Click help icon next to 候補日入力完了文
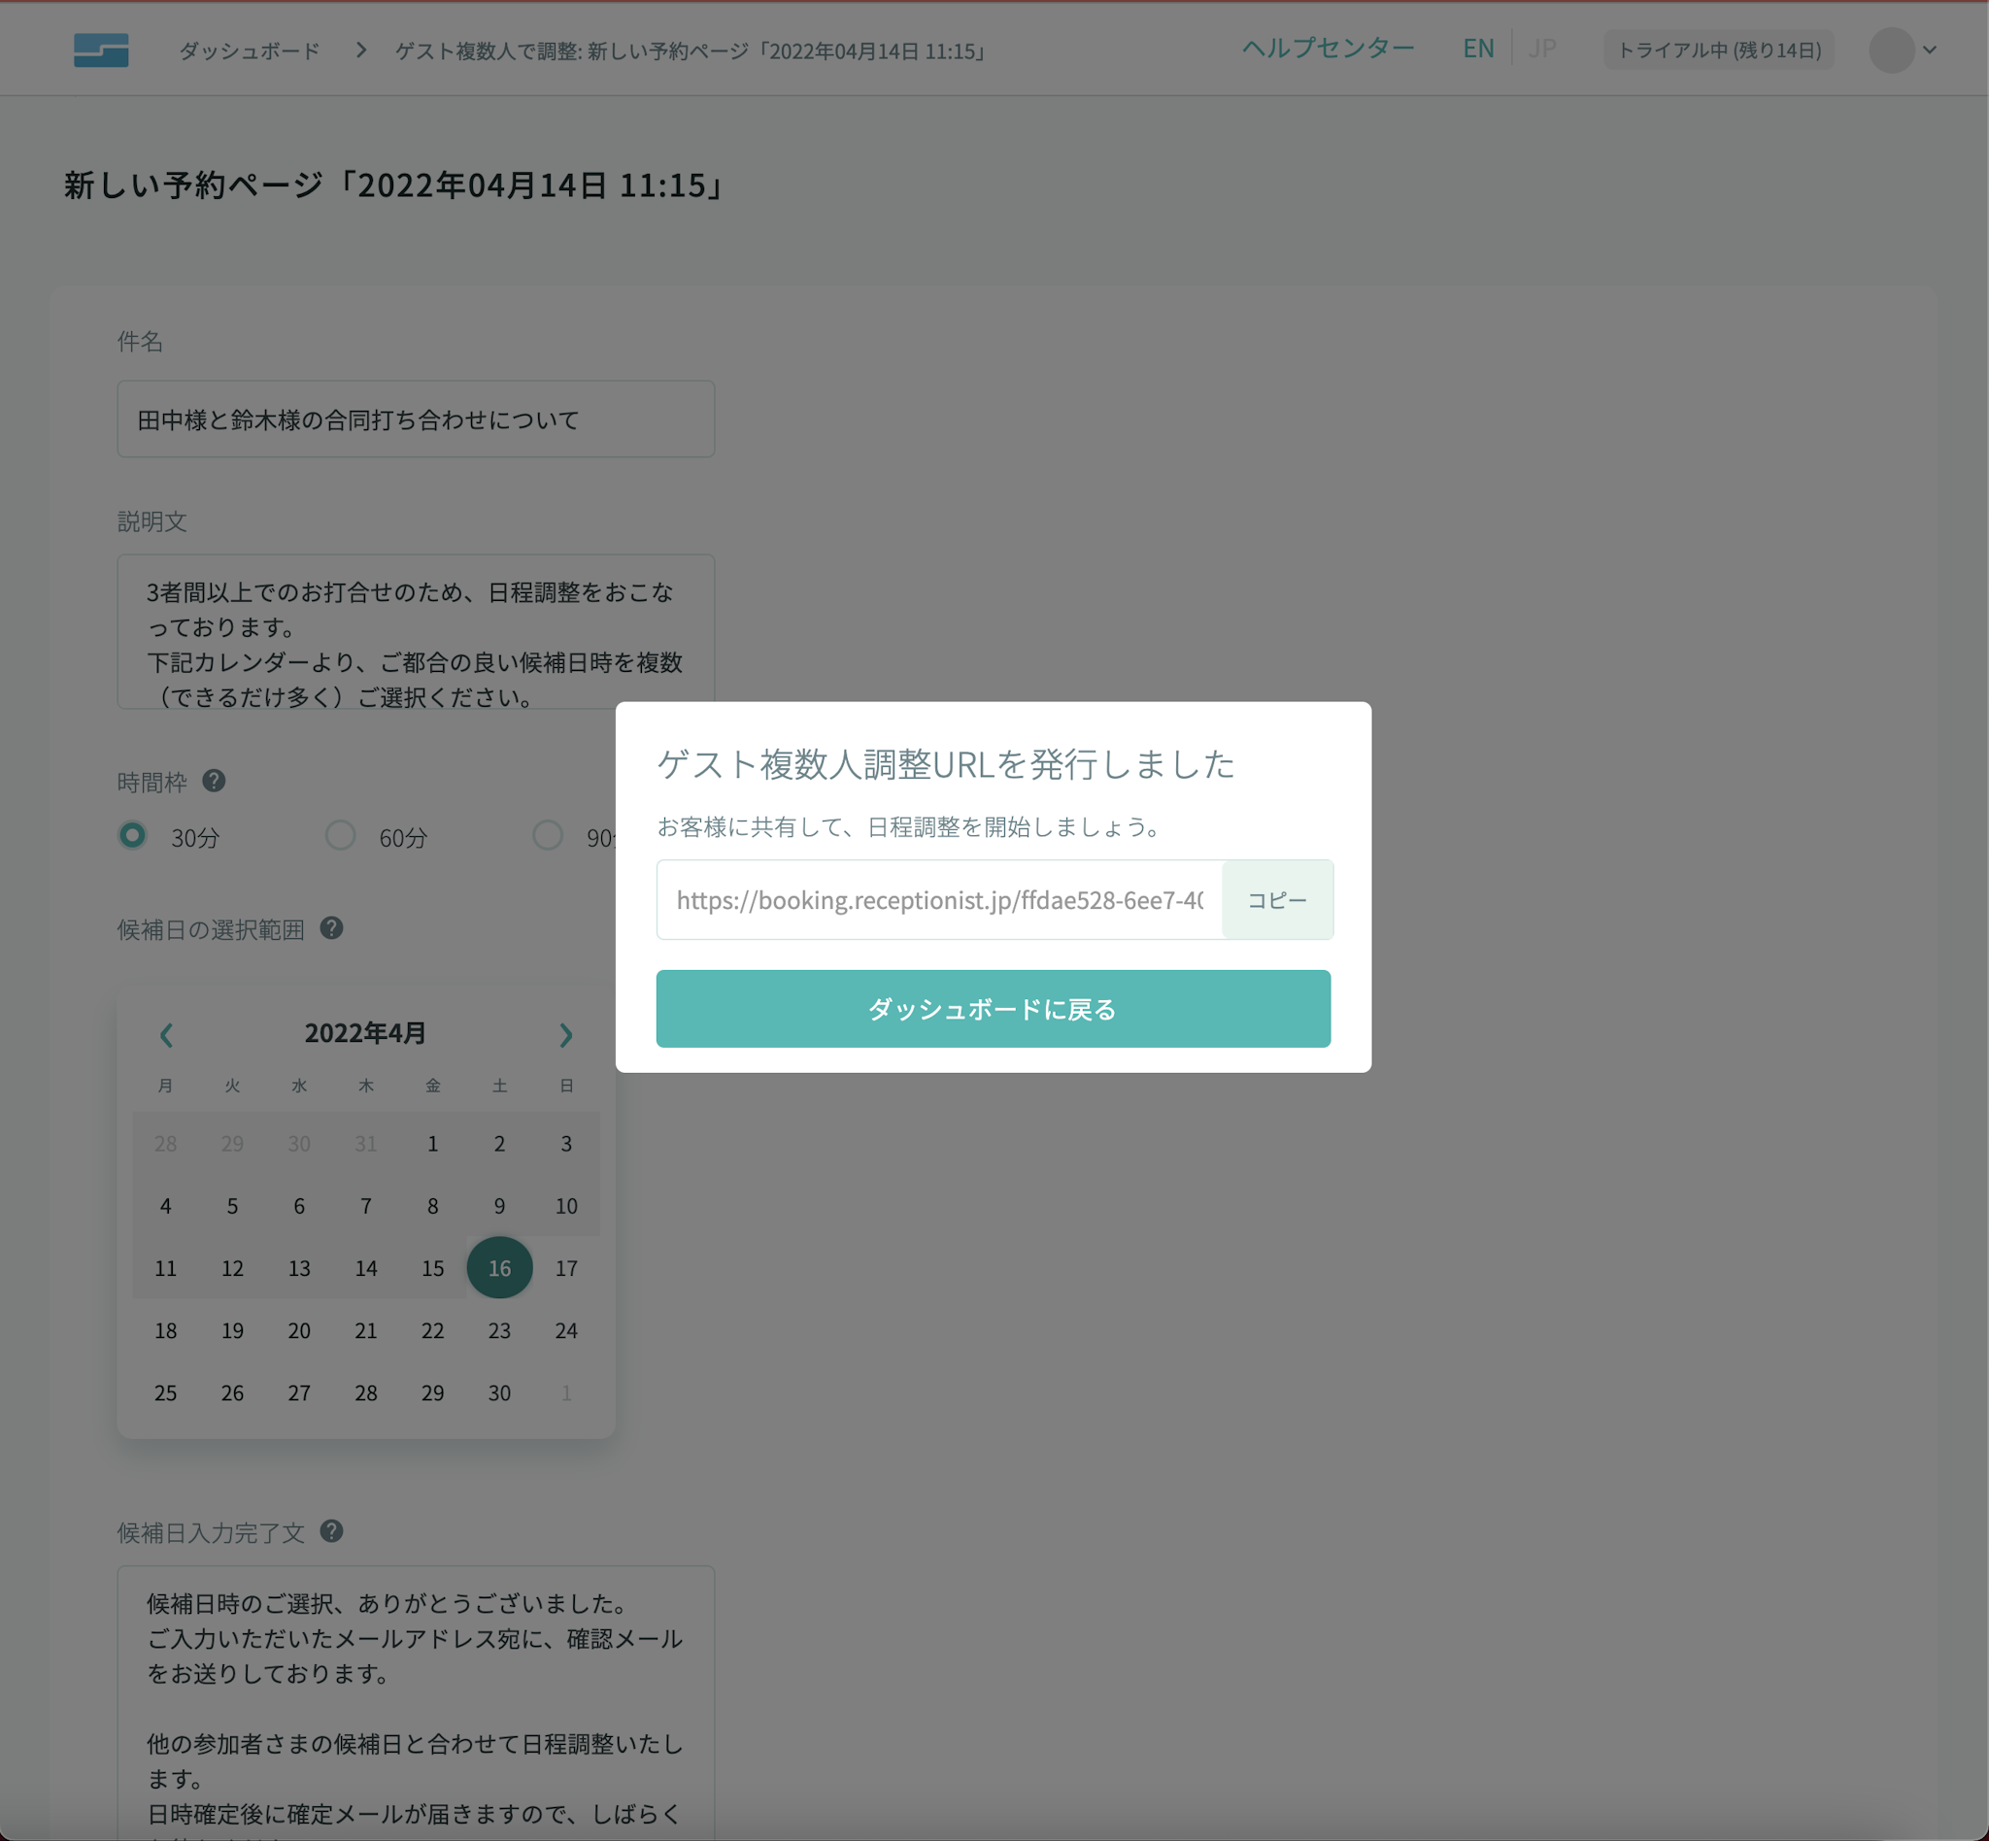The width and height of the screenshot is (1989, 1841). 332,1531
